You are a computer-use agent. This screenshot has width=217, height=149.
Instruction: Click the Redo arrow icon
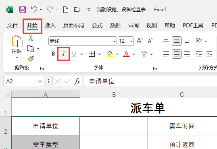tap(50, 10)
